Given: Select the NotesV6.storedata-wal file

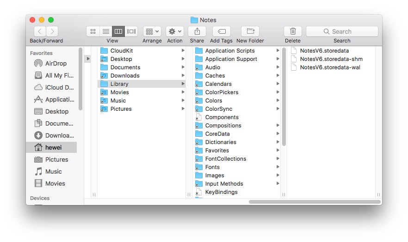Looking at the screenshot, I should [331, 67].
